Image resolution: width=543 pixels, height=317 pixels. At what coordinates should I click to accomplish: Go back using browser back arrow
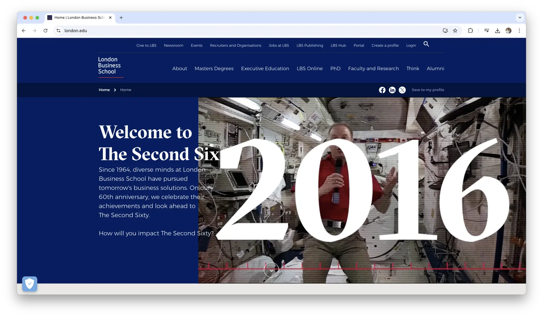tap(24, 31)
